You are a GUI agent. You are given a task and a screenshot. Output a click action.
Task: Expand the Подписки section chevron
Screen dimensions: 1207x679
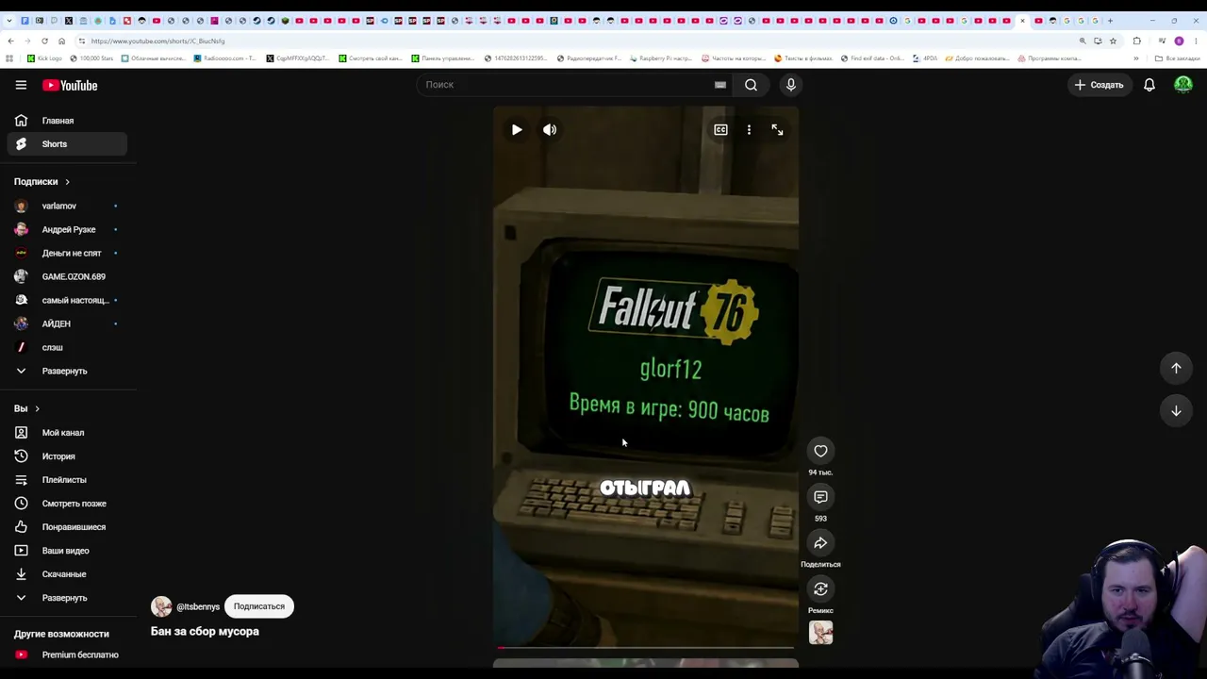(x=67, y=182)
